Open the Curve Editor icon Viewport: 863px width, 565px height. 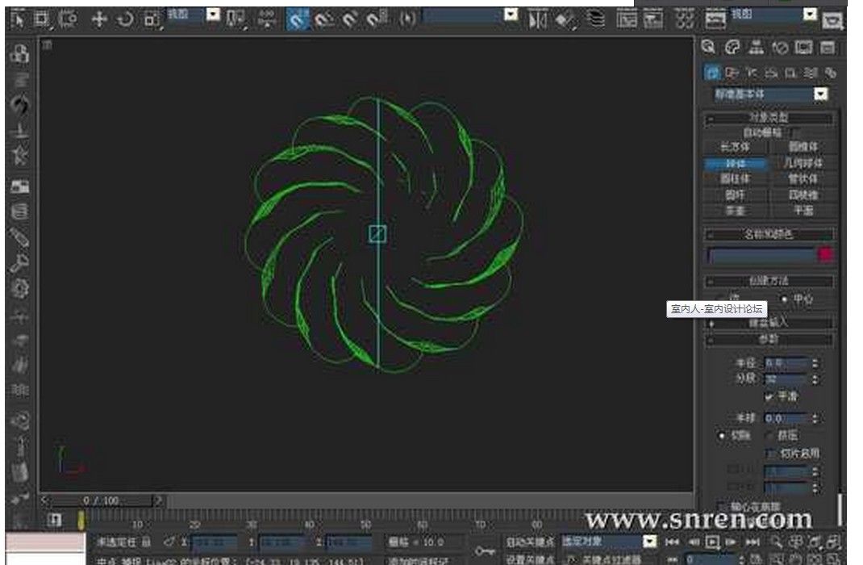click(627, 20)
